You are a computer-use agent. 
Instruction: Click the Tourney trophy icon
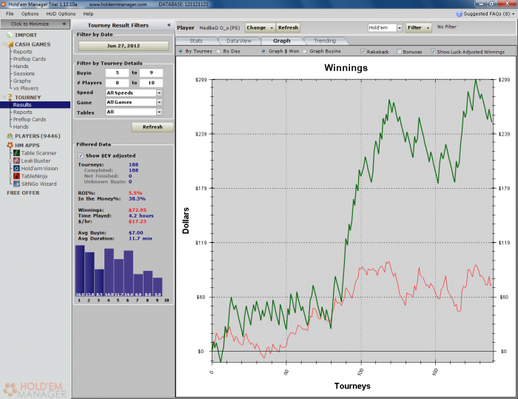tap(10, 97)
